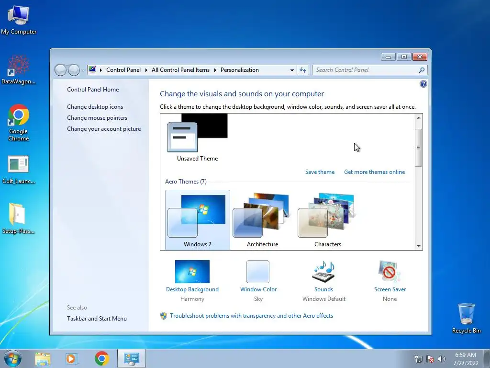Viewport: 490px width, 368px height.
Task: Click the Personalization taskbar button
Action: pyautogui.click(x=132, y=358)
